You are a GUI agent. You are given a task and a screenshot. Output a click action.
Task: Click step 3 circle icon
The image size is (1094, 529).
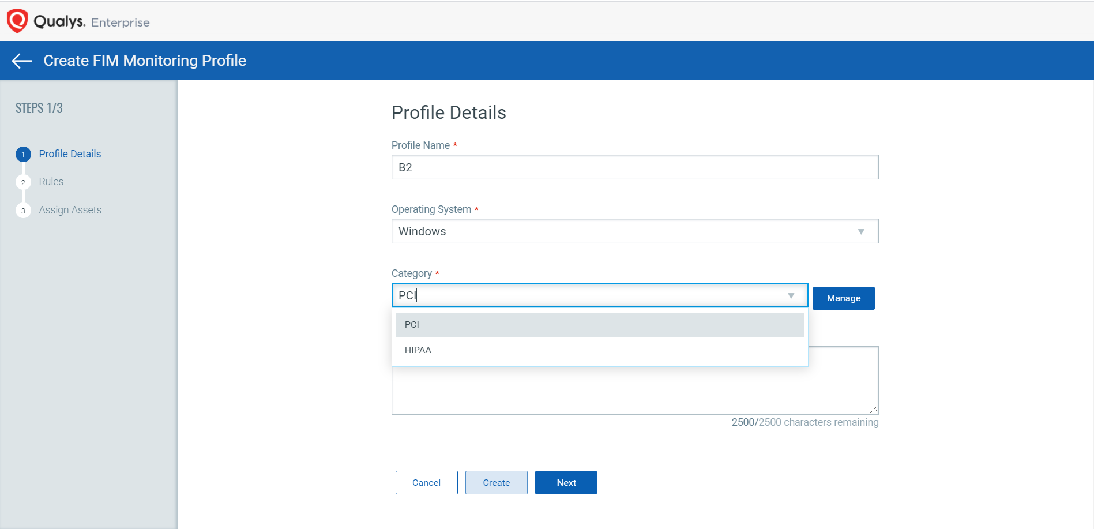(23, 211)
